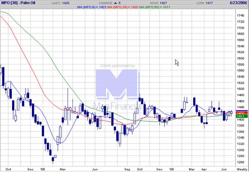The width and height of the screenshot is (249, 172).
Task: Click the MA (MPO,9) = 1423 legend
Action: [91, 7]
